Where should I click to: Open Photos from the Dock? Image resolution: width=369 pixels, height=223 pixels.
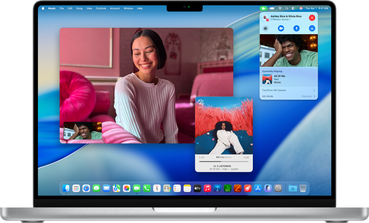[126, 188]
